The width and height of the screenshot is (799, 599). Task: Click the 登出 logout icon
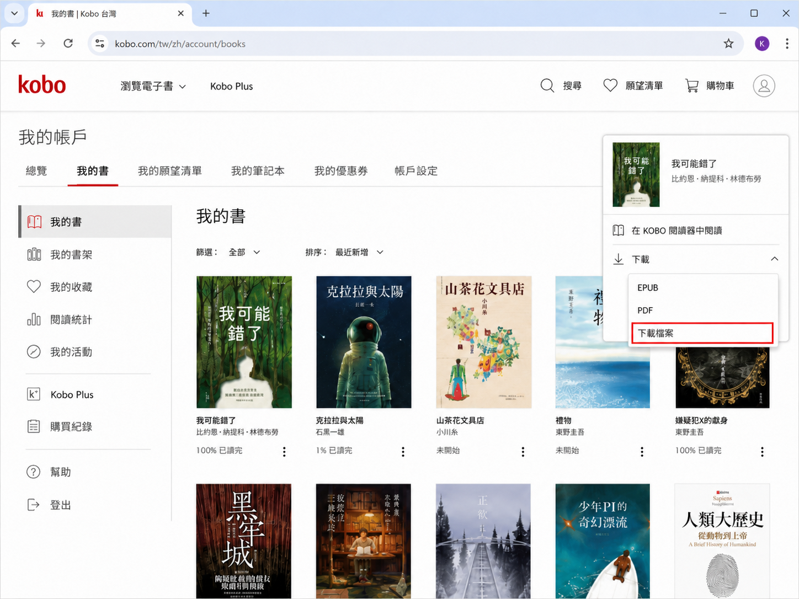click(34, 505)
